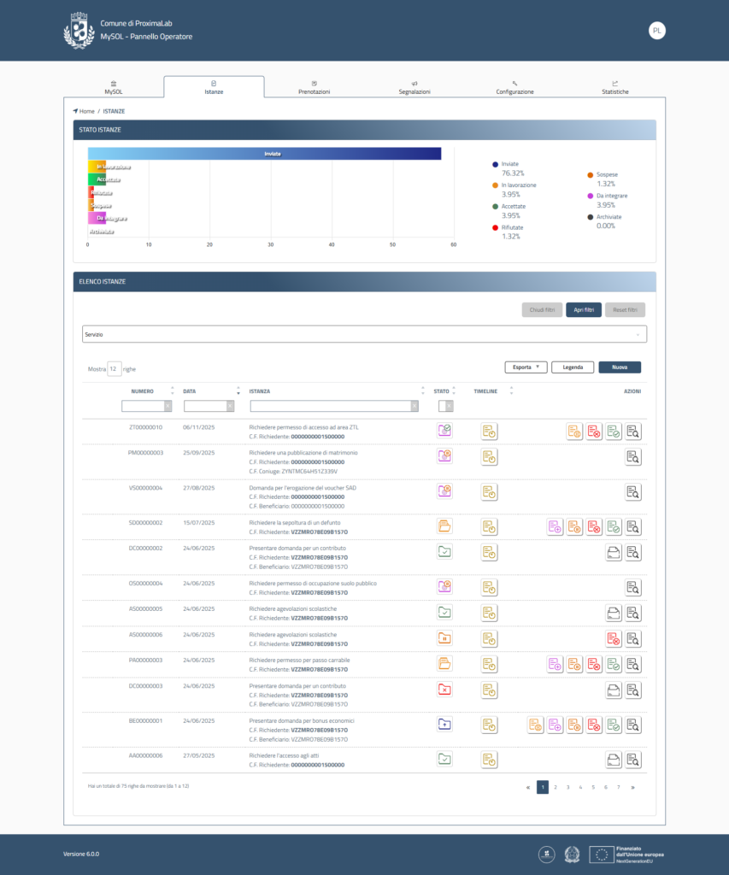Expand the Servizio dropdown
Screen dimensions: 729x875
364,334
